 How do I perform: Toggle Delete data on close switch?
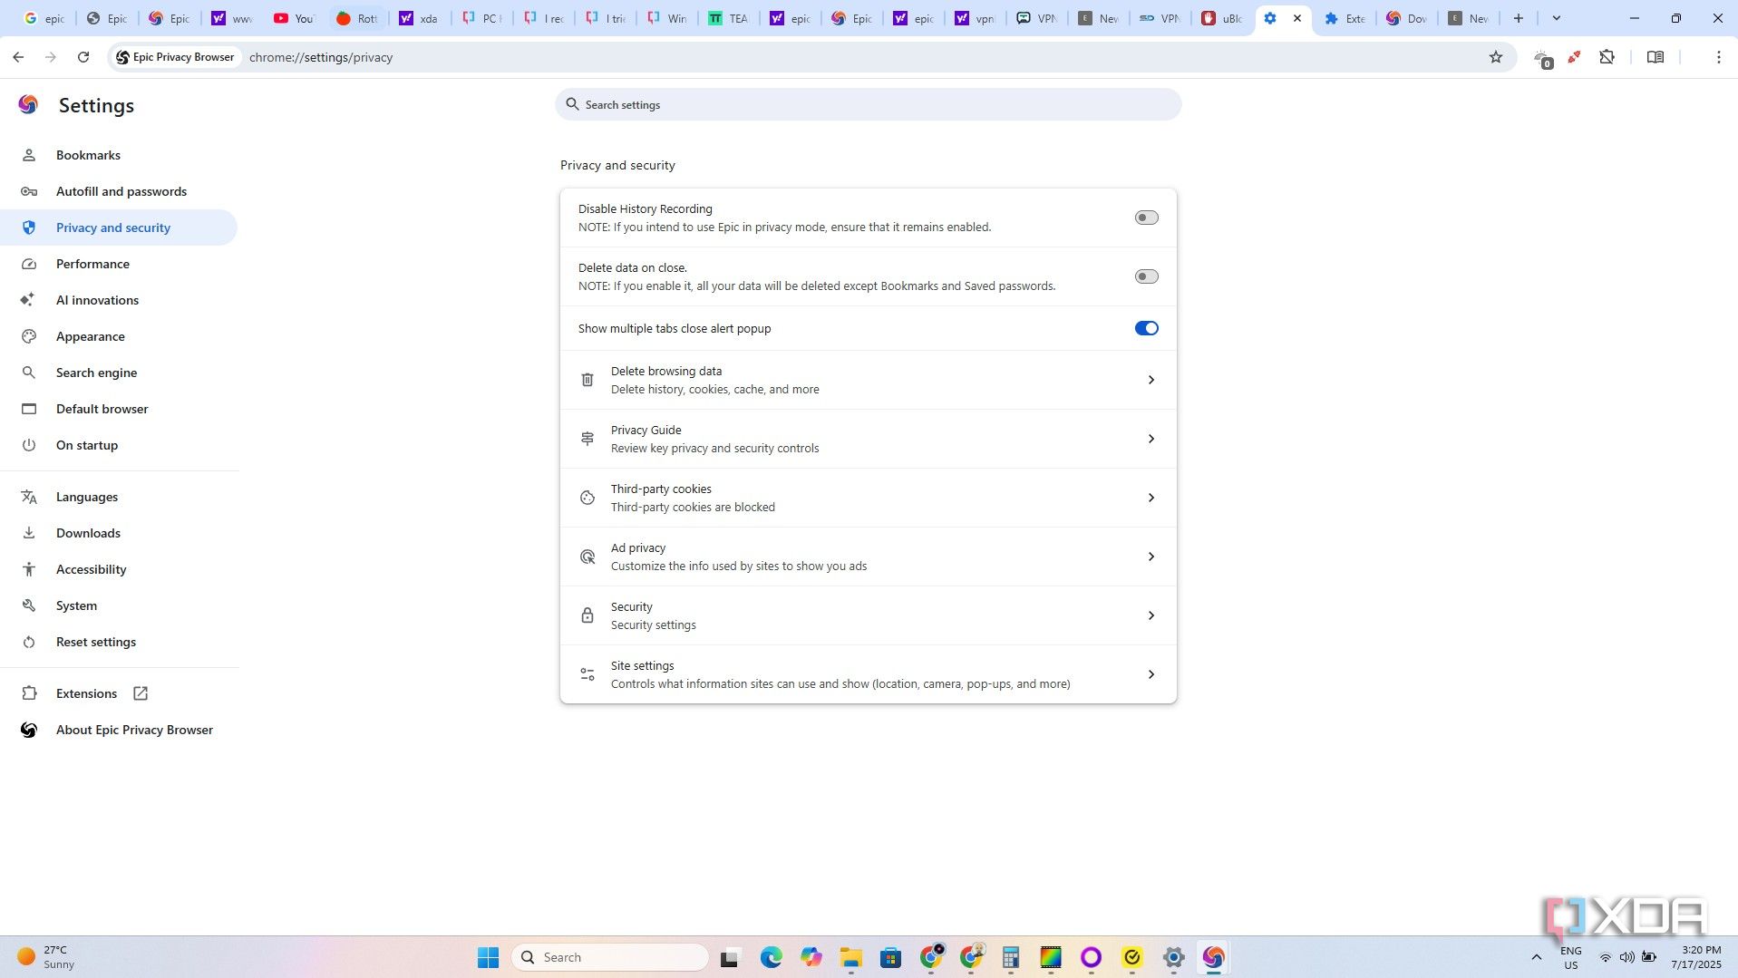[x=1146, y=276]
